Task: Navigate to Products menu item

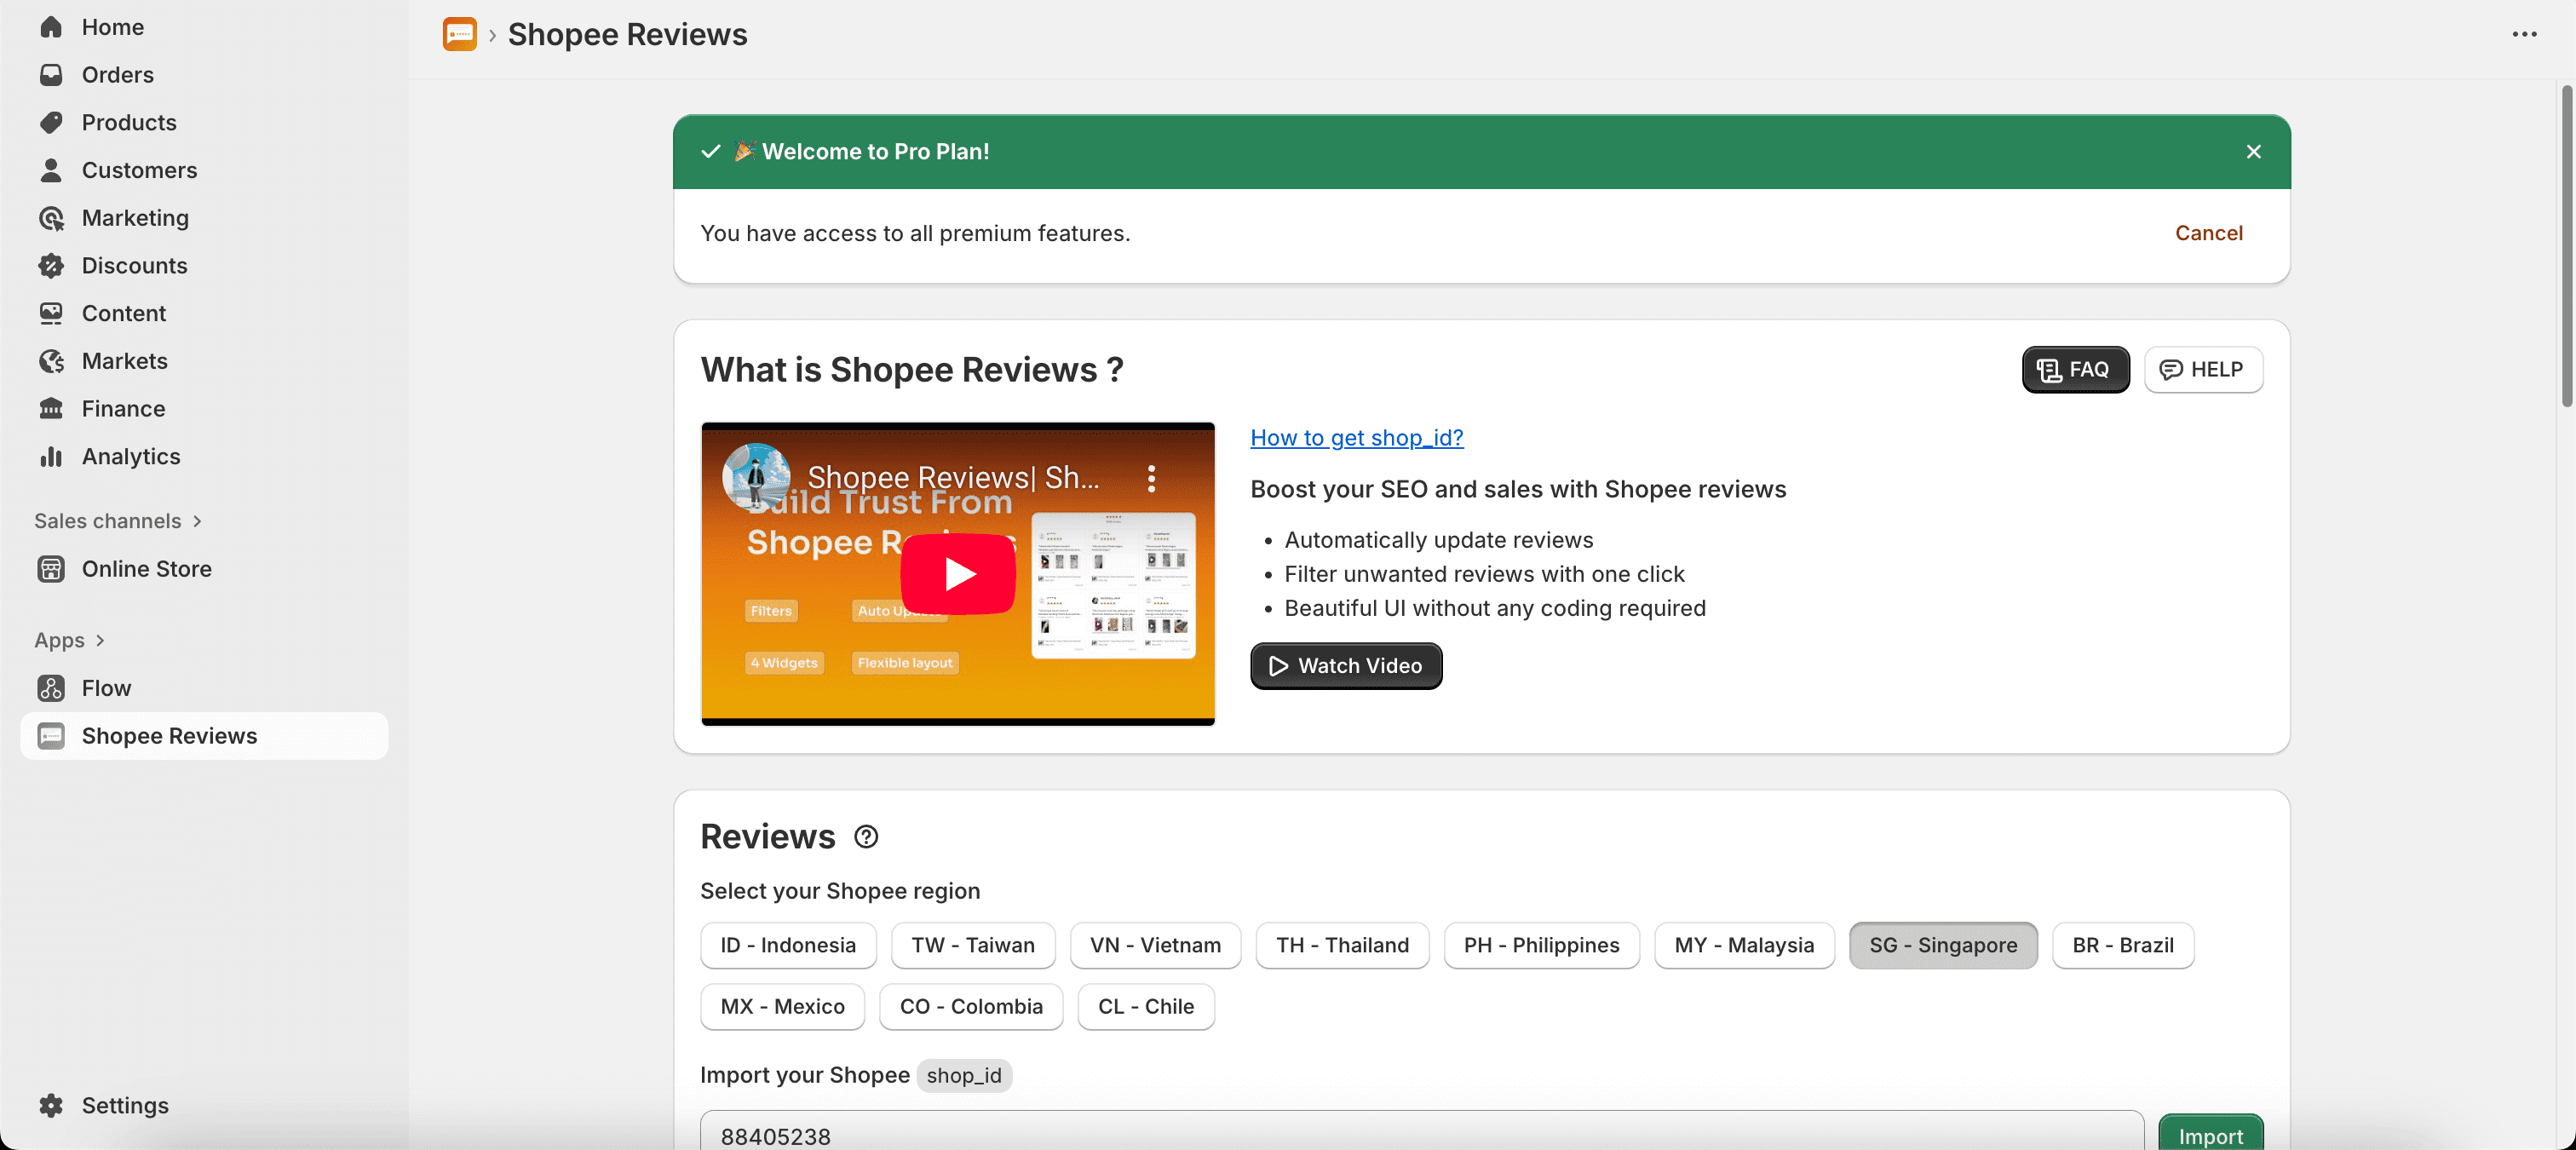Action: point(129,122)
